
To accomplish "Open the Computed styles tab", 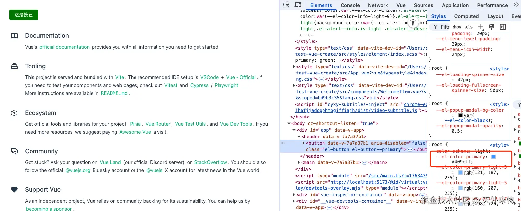I will (466, 16).
